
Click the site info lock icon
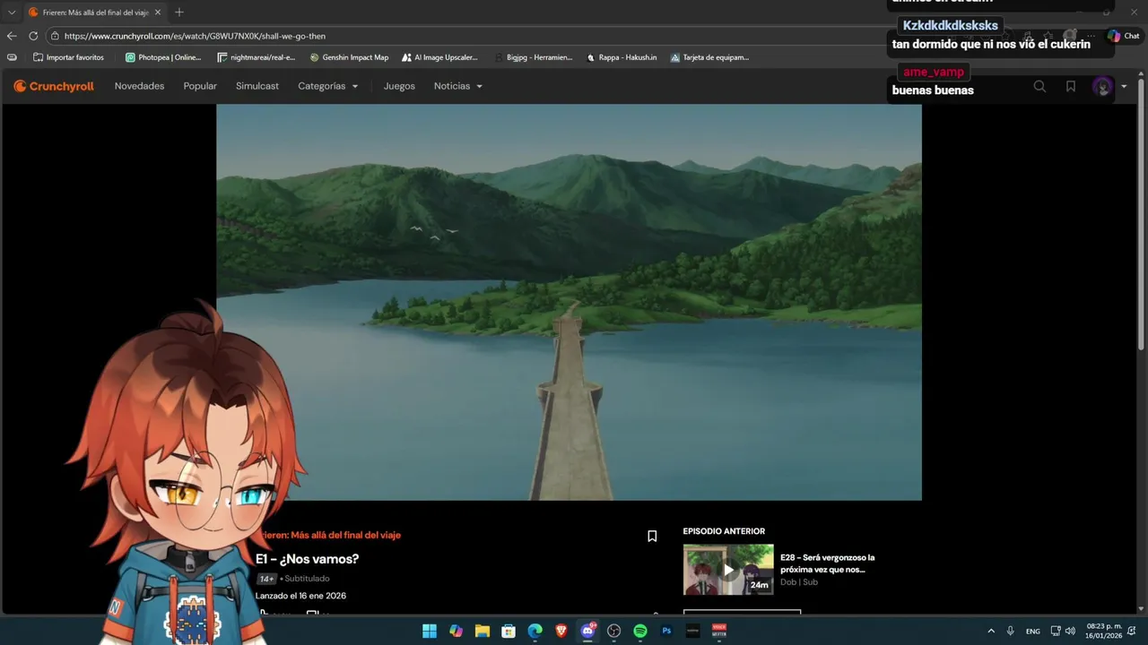(55, 36)
